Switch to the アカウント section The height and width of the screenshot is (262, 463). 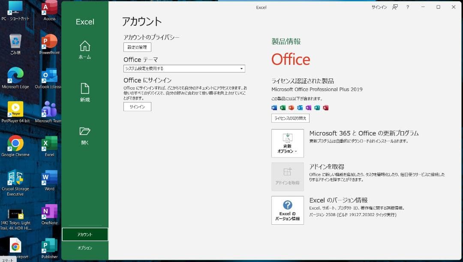tap(85, 234)
